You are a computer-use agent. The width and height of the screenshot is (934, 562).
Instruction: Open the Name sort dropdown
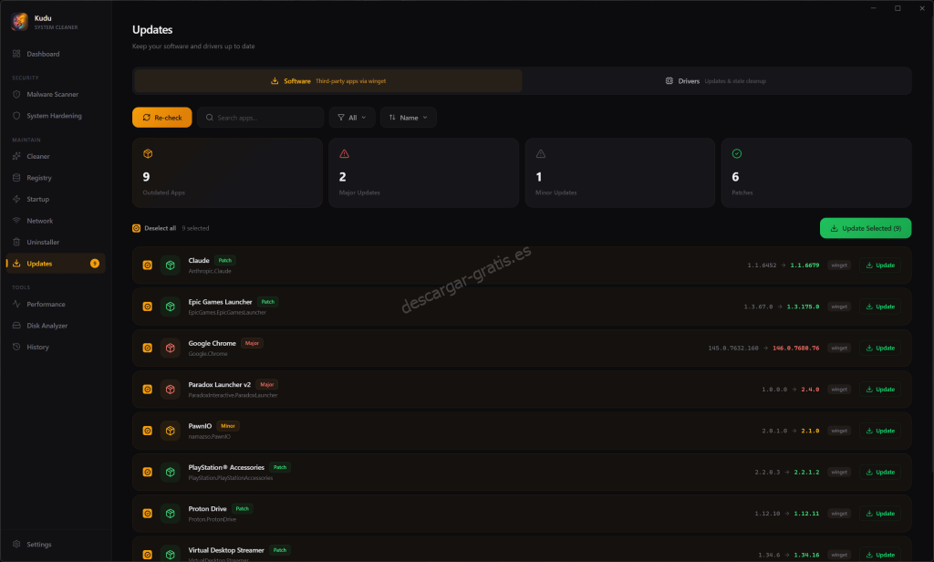tap(409, 118)
